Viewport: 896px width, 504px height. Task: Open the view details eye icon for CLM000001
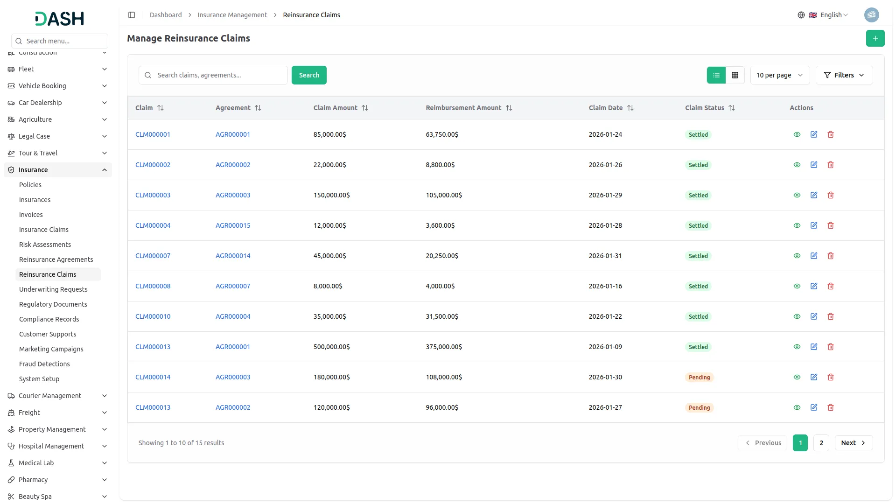pyautogui.click(x=797, y=134)
